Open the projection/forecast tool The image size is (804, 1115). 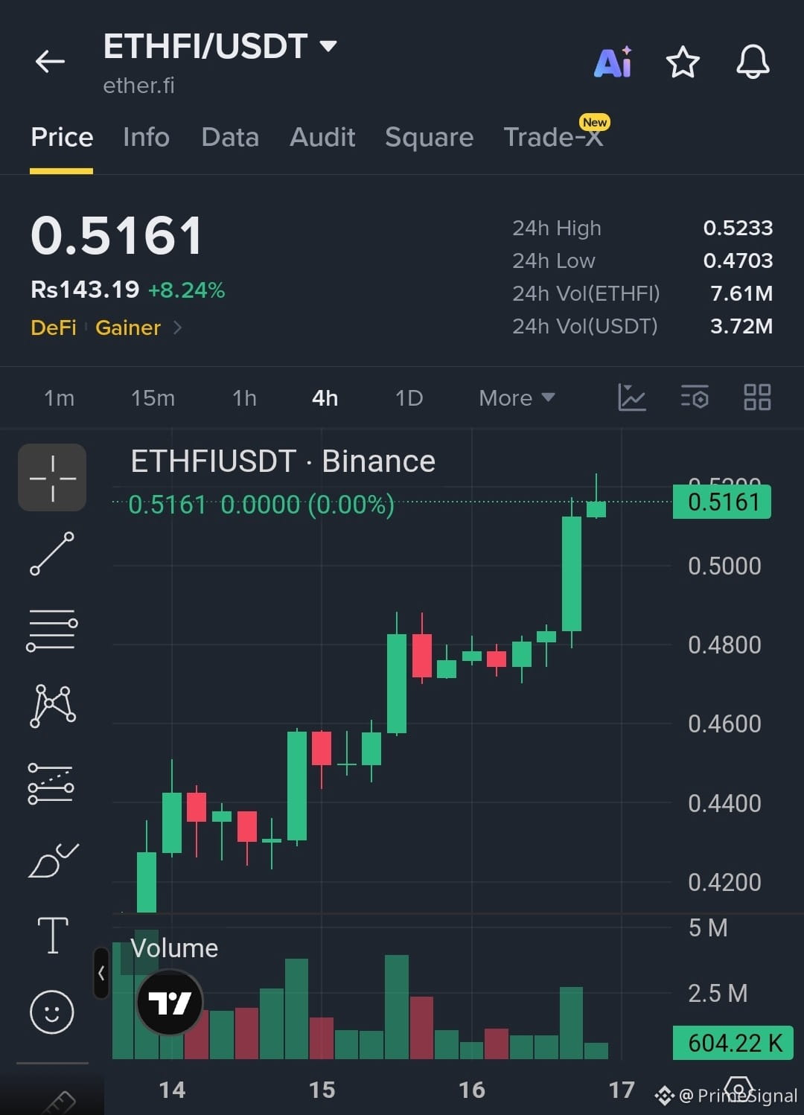(x=51, y=784)
